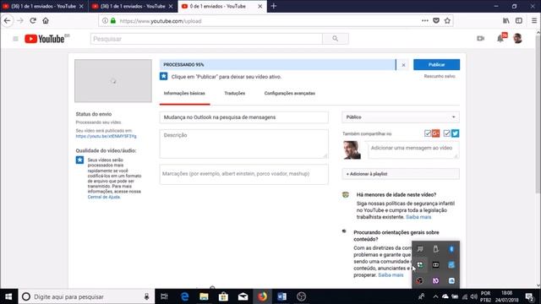Collapse the hidden tray icons arrow
The height and width of the screenshot is (304, 541).
pyautogui.click(x=435, y=296)
